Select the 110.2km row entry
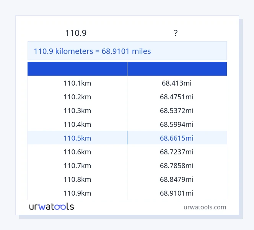The image size is (254, 230). (x=77, y=97)
